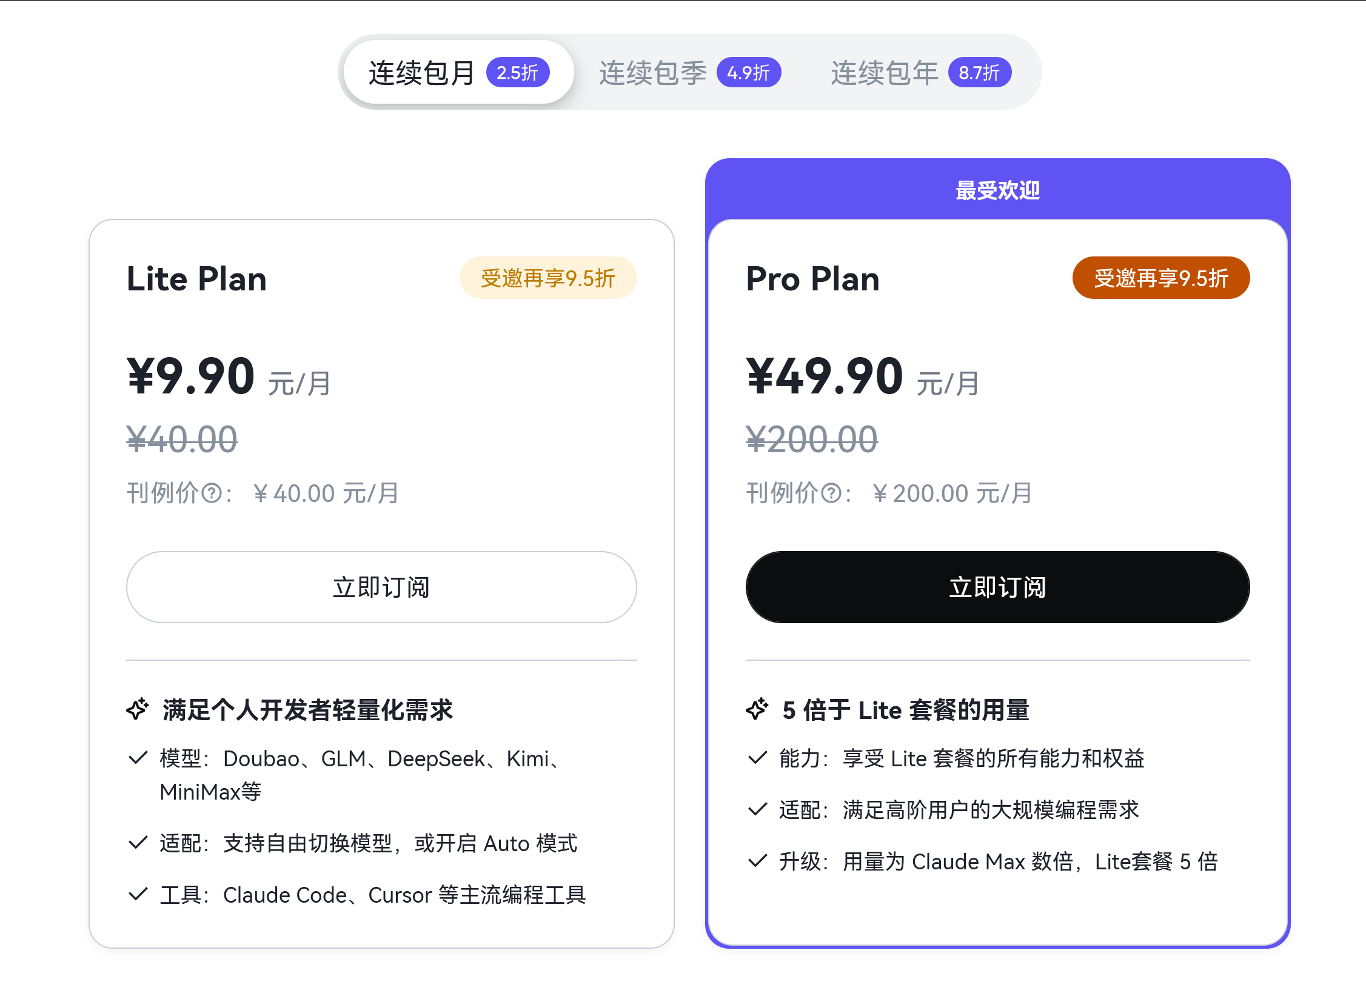Click Lite Plan 受邀再享9.5折 badge
1366x993 pixels.
point(548,278)
